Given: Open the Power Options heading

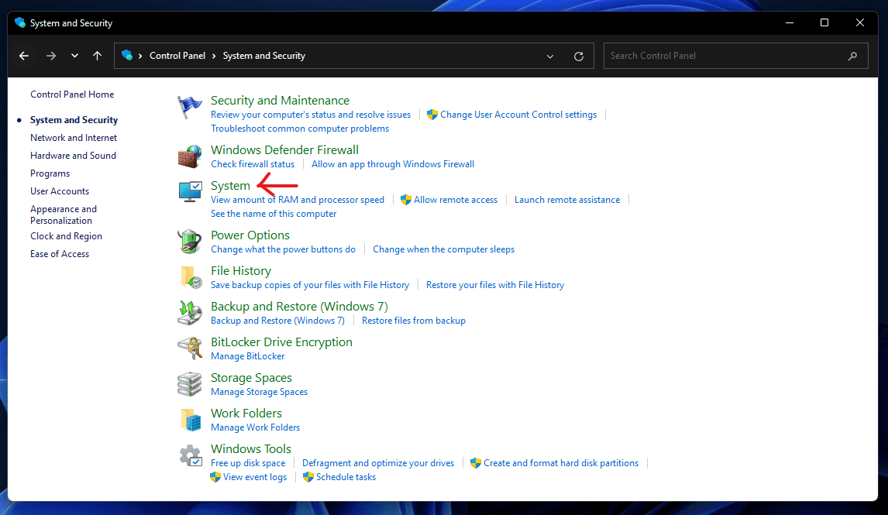Looking at the screenshot, I should click(250, 235).
